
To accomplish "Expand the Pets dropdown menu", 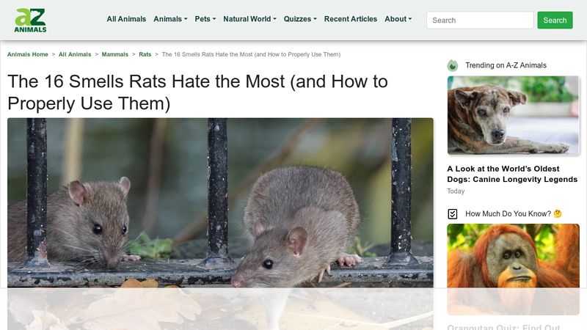I will point(205,19).
